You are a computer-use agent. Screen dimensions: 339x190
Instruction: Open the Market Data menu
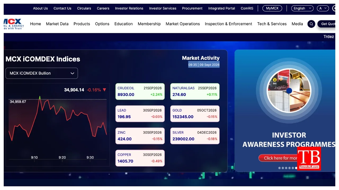pos(57,24)
